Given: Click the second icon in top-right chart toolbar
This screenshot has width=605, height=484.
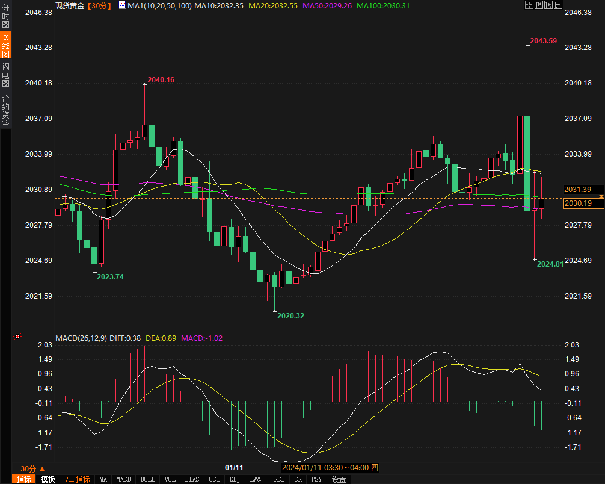Looking at the screenshot, I should (539, 5).
